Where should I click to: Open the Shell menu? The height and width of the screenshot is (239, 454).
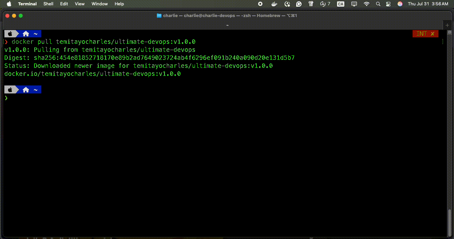coord(48,4)
